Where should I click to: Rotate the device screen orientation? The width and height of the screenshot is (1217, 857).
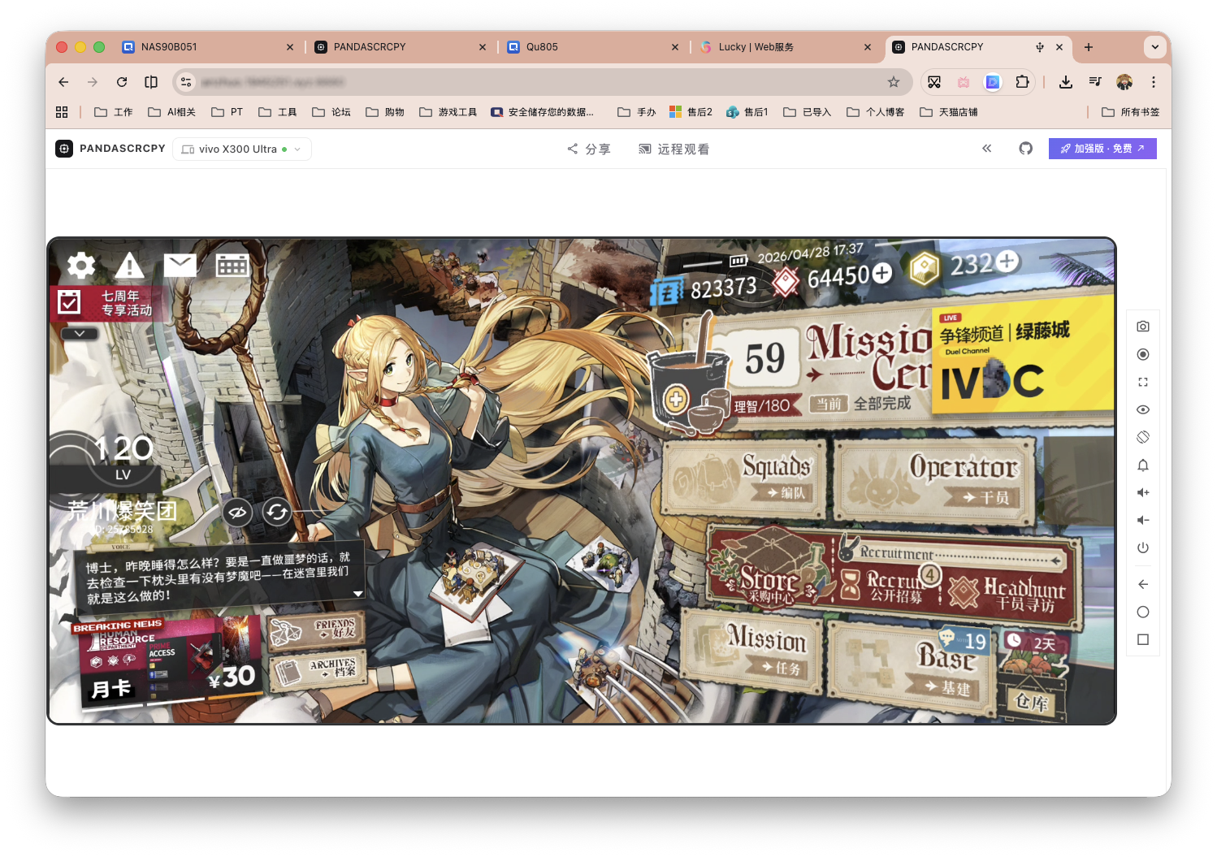coord(1143,437)
